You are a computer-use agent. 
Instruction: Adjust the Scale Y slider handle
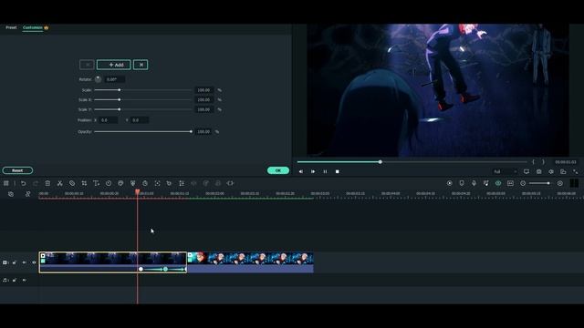pos(120,109)
